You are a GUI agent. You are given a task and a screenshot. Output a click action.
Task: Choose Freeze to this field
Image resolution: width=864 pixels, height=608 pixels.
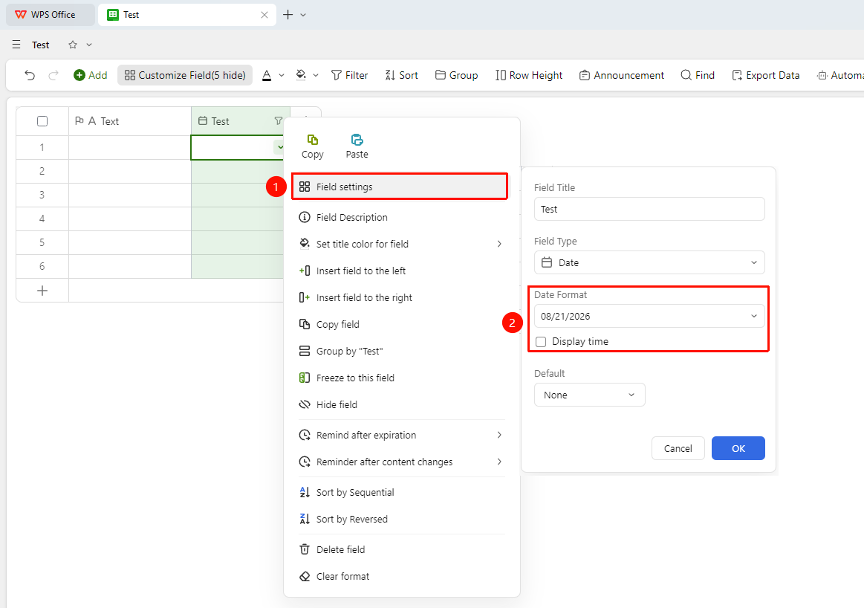tap(402, 378)
